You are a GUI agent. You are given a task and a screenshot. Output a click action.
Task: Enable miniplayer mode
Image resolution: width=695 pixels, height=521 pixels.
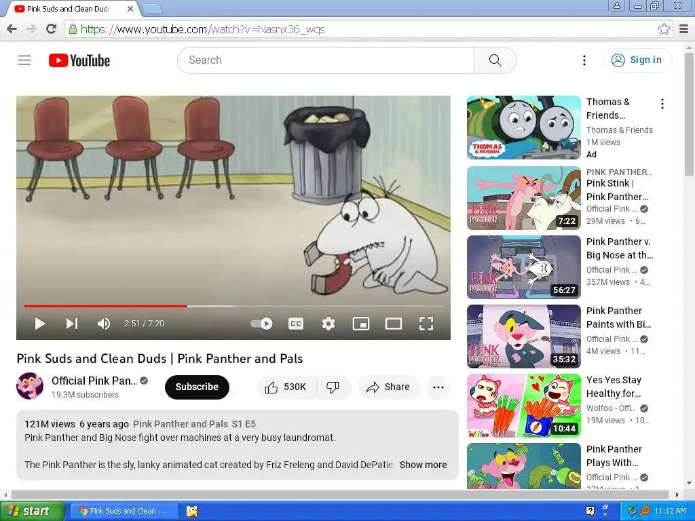tap(361, 324)
